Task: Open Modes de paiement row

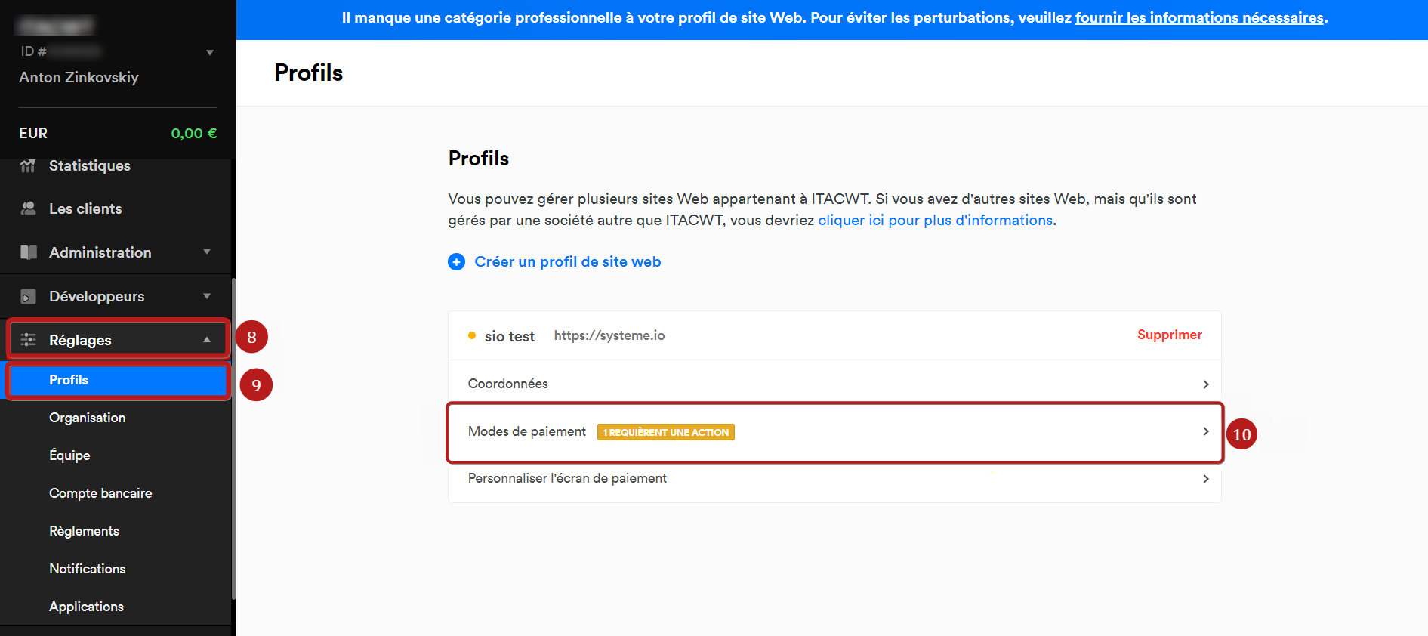Action: pyautogui.click(x=834, y=432)
